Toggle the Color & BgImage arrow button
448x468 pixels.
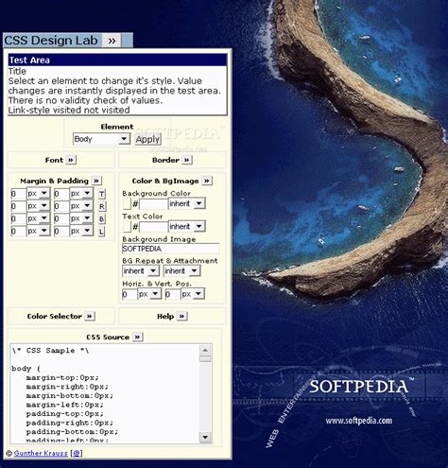pos(207,181)
